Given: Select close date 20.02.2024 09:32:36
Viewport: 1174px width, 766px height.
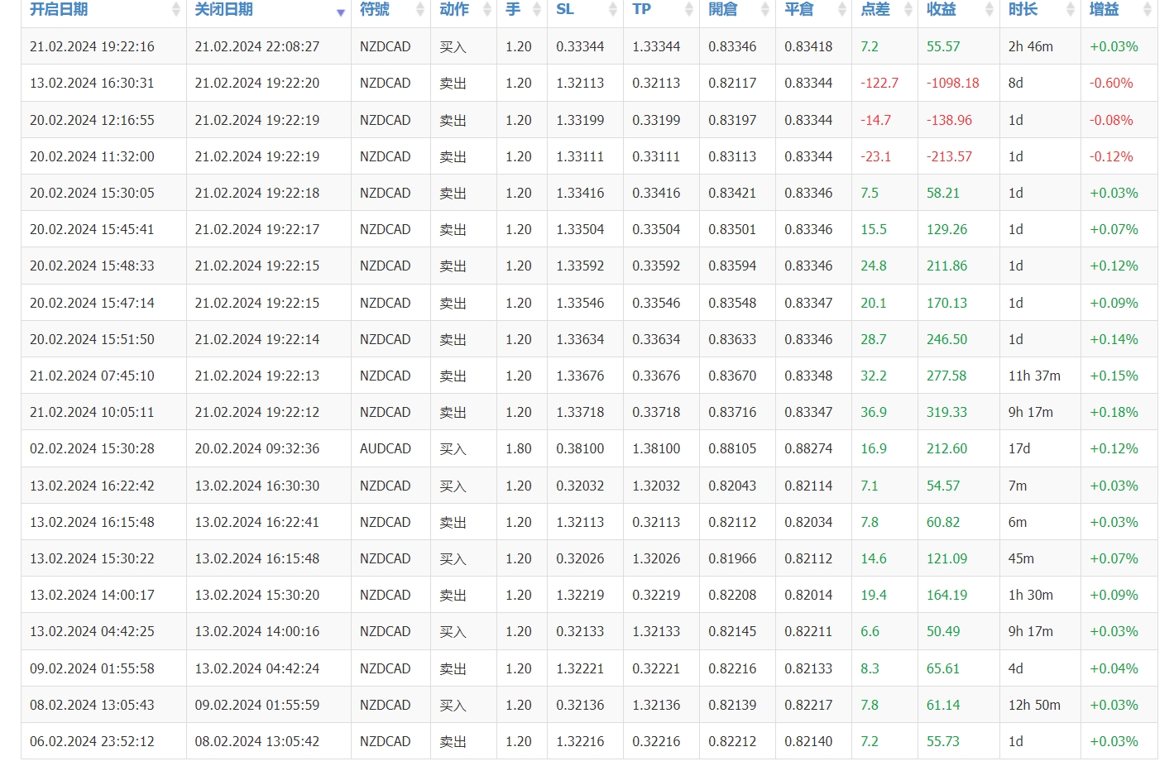Looking at the screenshot, I should (x=257, y=448).
